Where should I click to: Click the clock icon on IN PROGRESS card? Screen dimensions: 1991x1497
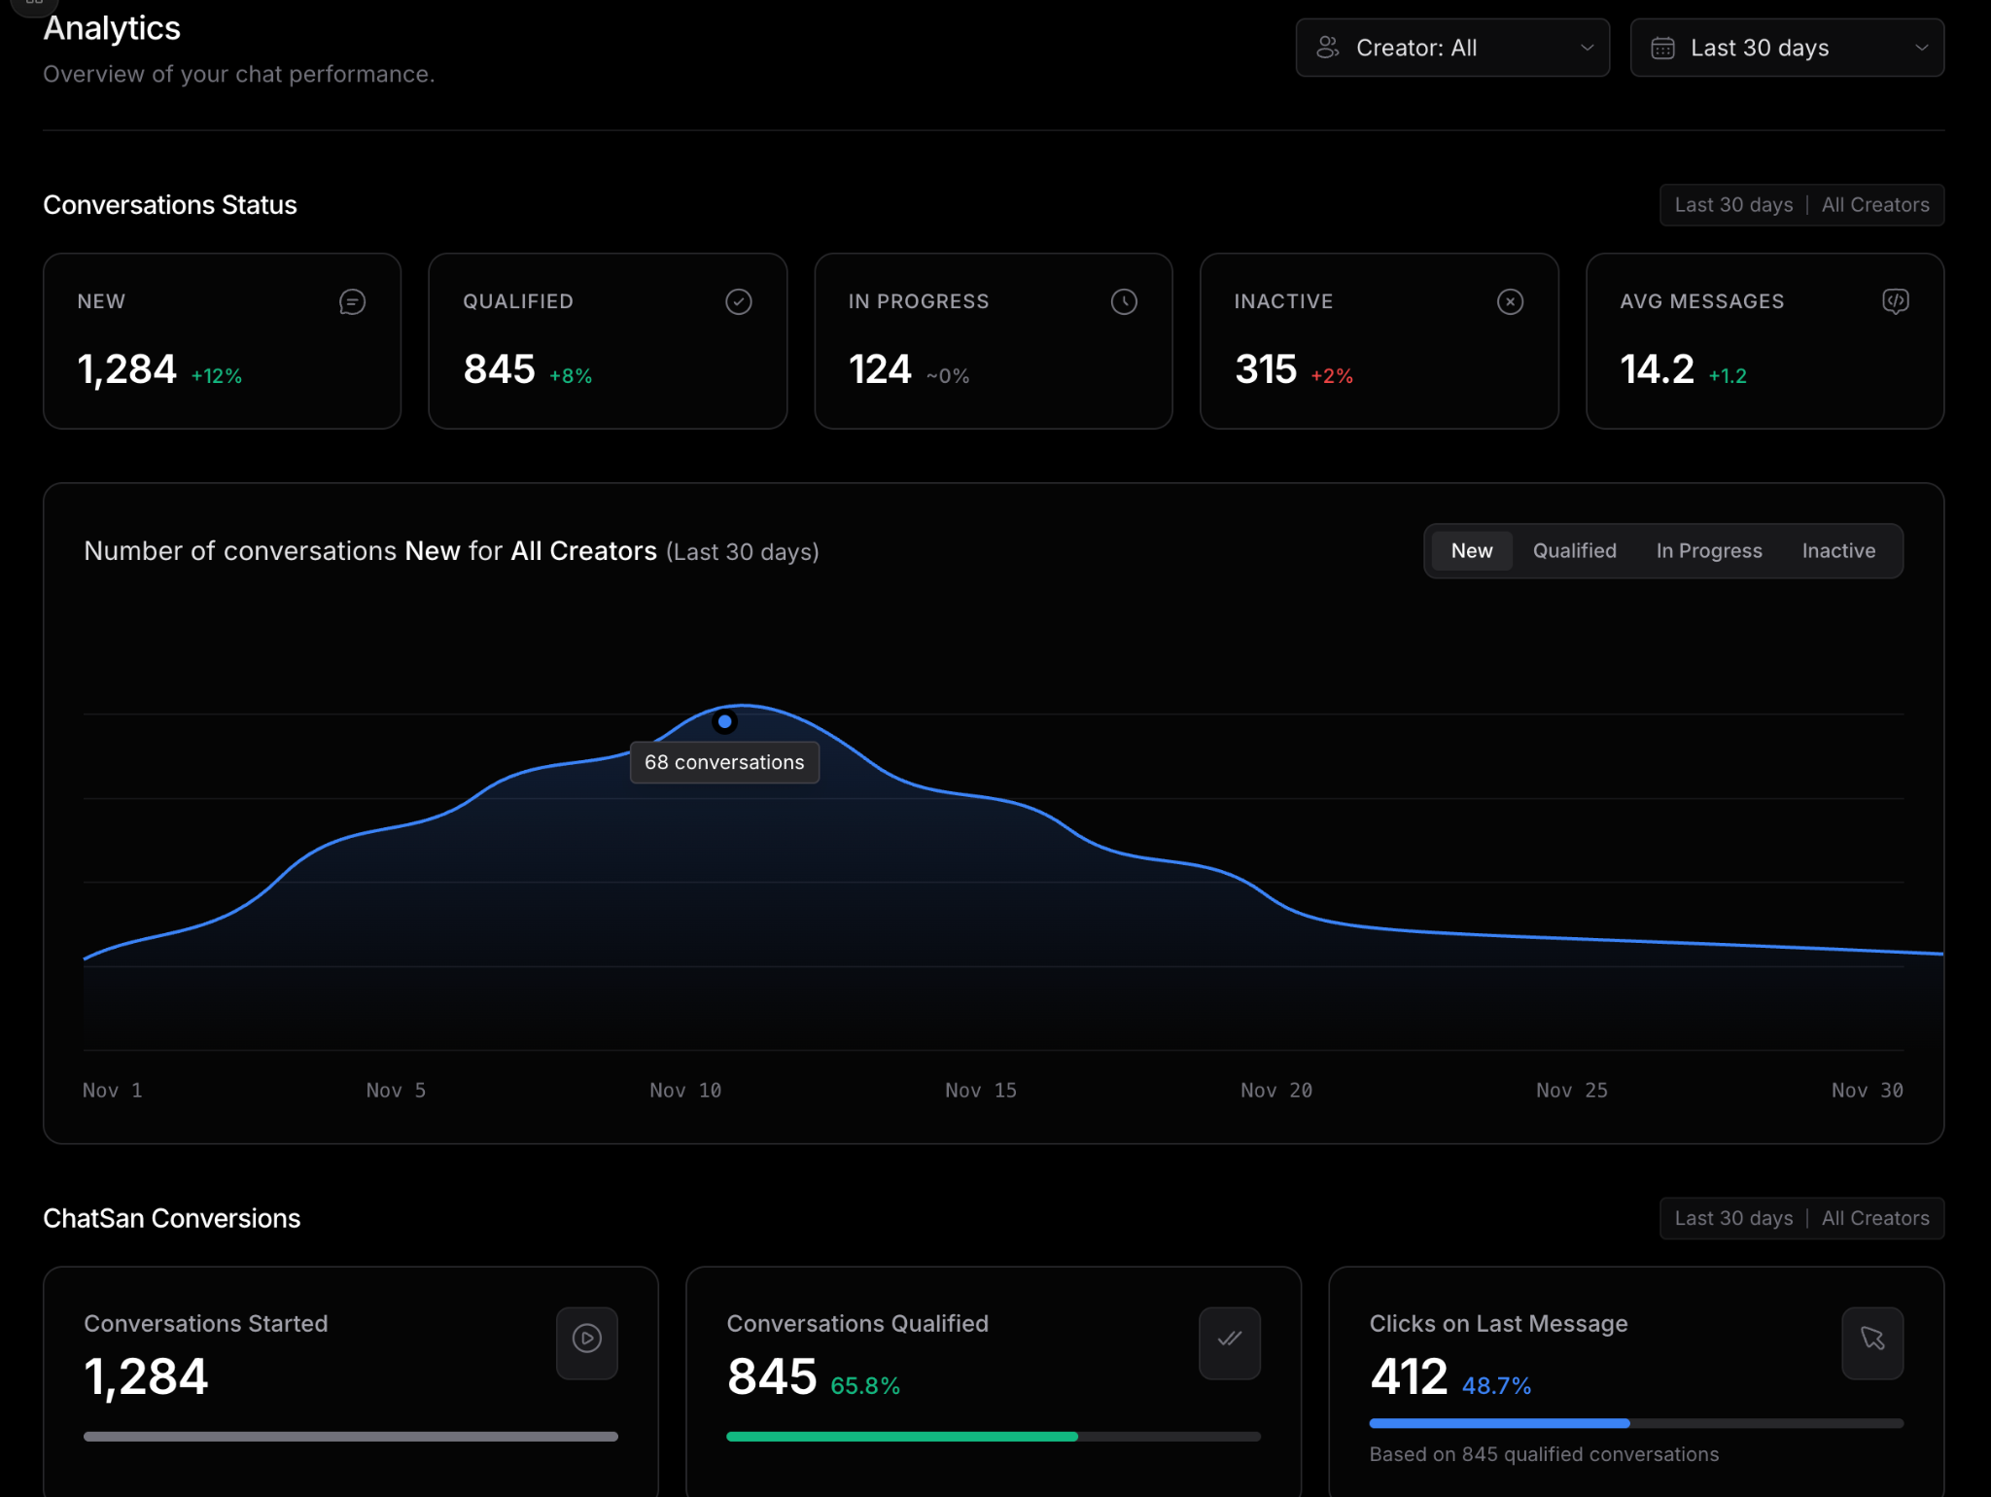click(x=1124, y=302)
